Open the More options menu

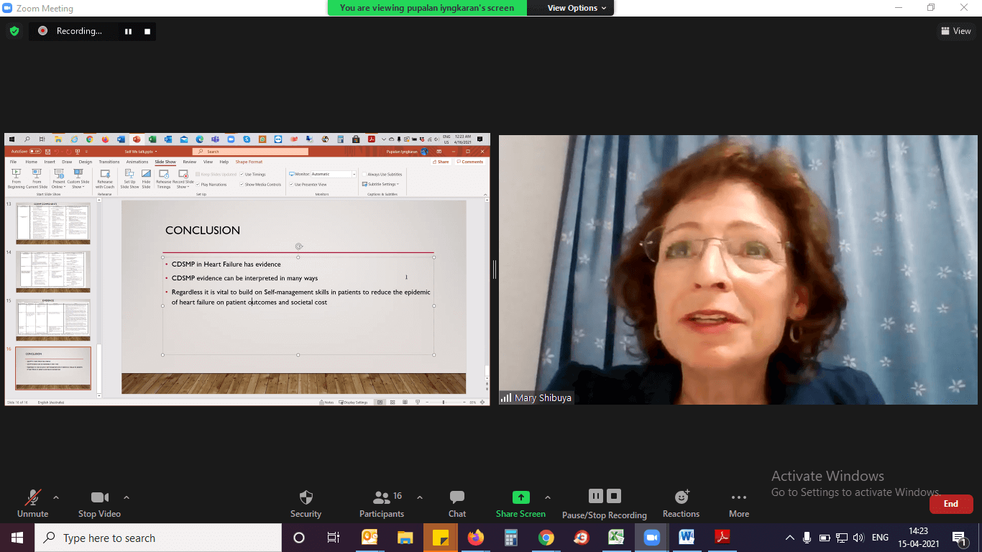(739, 503)
